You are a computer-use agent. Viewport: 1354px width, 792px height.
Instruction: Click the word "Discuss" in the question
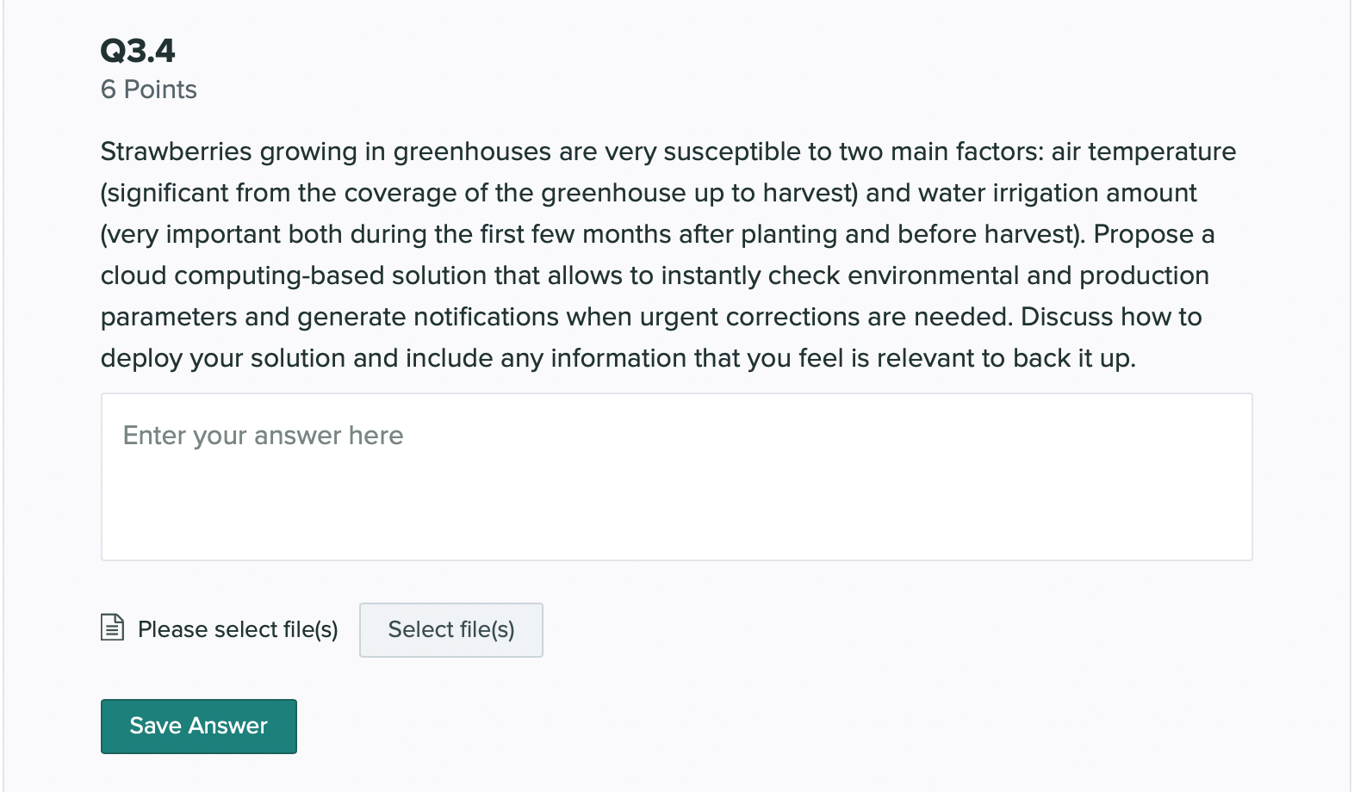pyautogui.click(x=1066, y=317)
